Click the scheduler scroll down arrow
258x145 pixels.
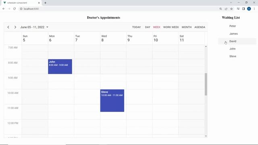click(206, 136)
